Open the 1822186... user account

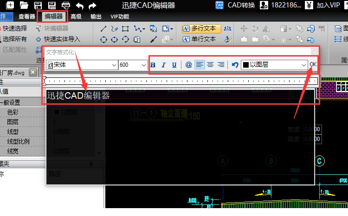click(x=281, y=5)
